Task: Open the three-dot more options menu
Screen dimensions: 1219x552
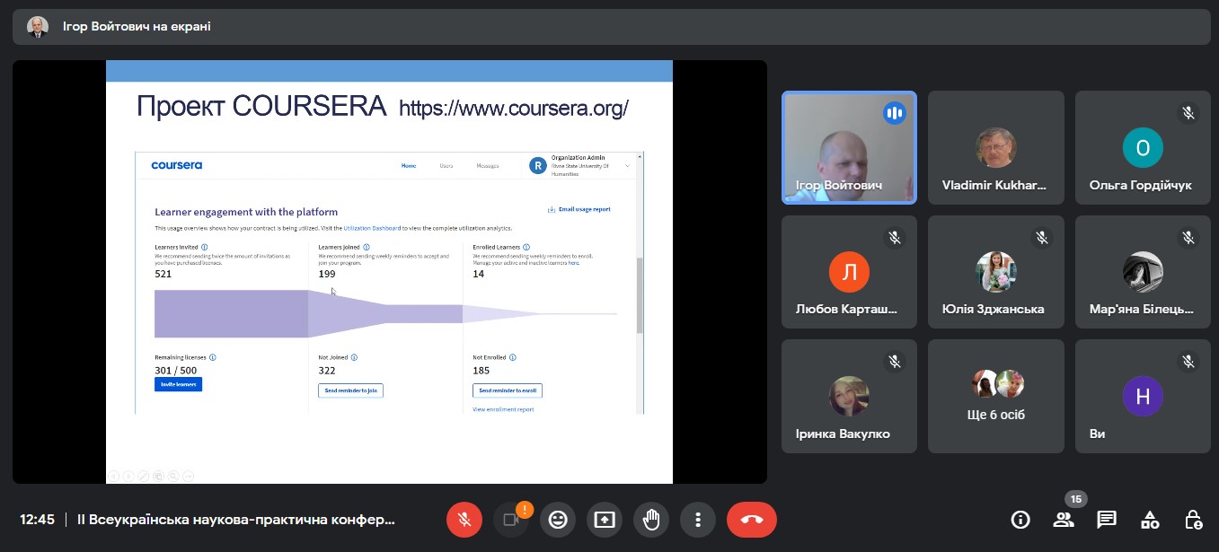Action: pos(698,519)
